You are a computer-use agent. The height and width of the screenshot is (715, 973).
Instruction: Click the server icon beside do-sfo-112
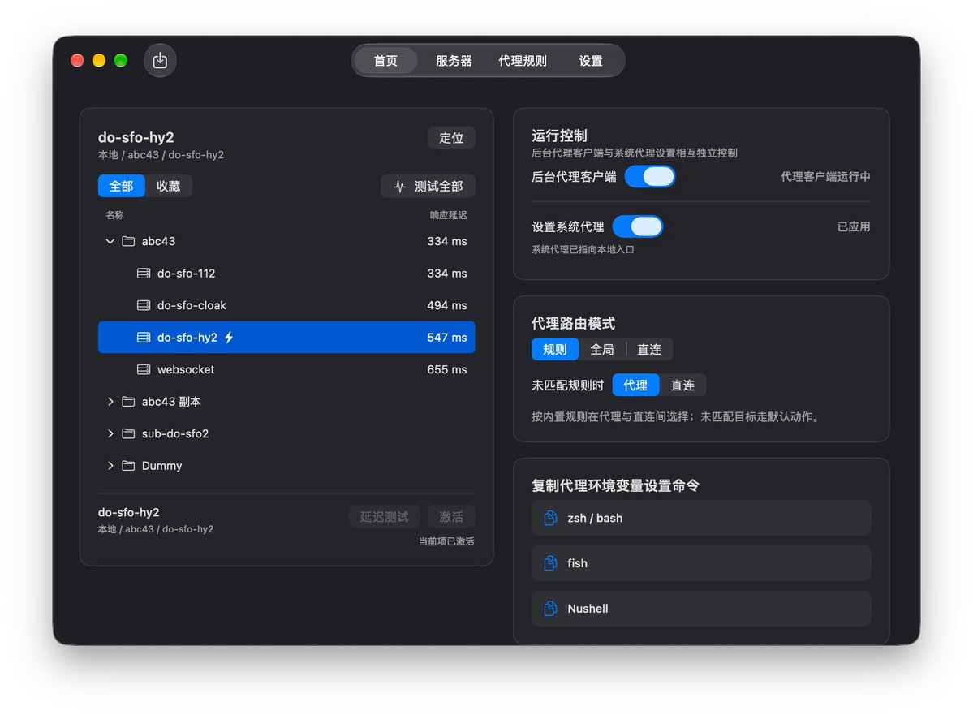click(x=144, y=273)
